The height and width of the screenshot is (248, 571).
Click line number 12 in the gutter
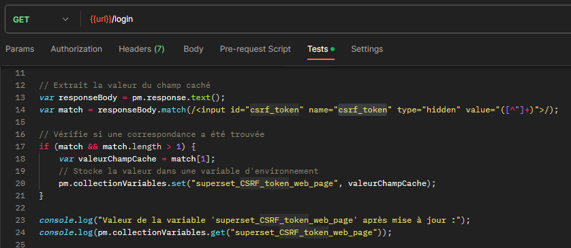coord(20,86)
